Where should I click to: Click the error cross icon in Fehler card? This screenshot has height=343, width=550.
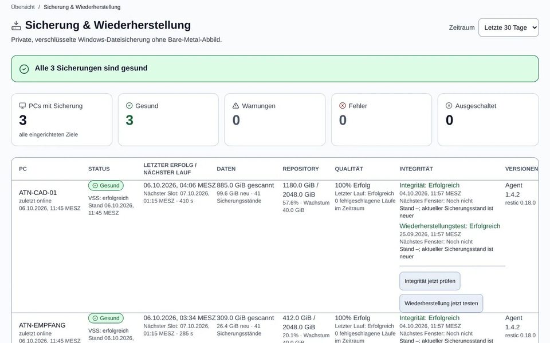343,105
